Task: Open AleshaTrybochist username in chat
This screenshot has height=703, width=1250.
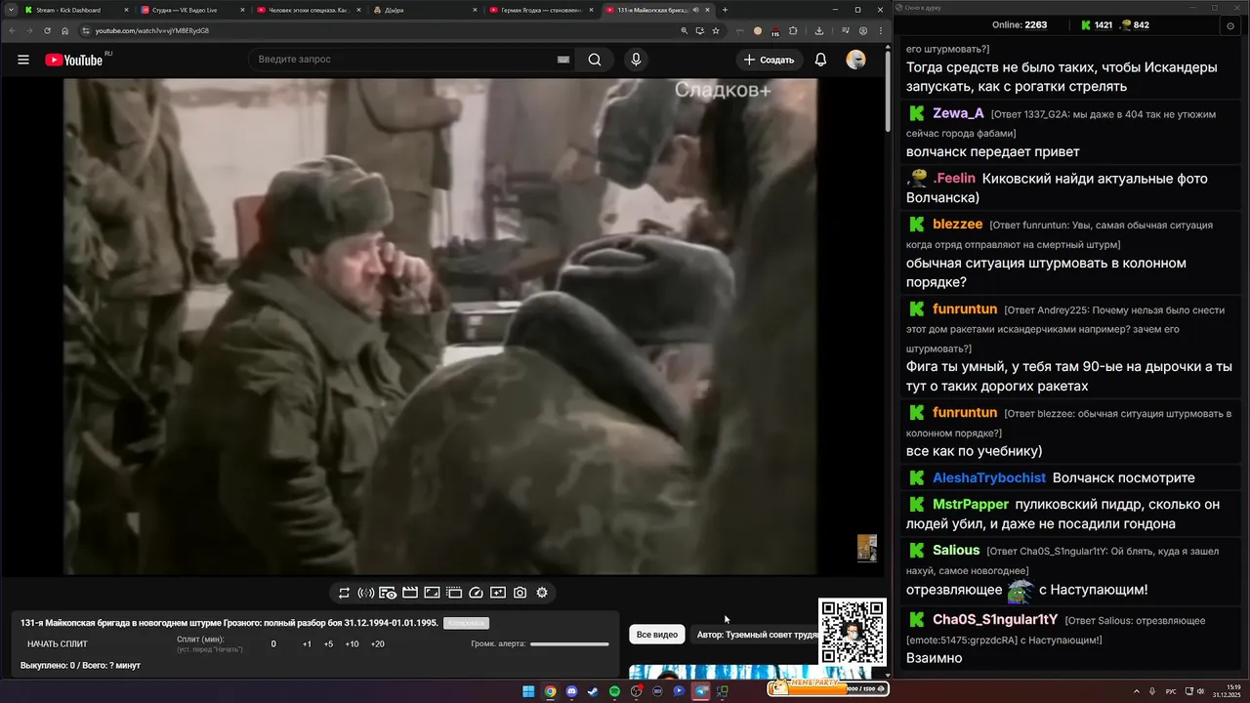Action: (988, 477)
